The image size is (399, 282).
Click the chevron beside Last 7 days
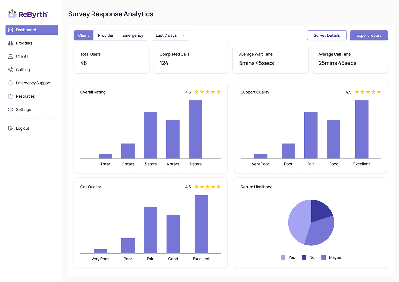coord(183,35)
